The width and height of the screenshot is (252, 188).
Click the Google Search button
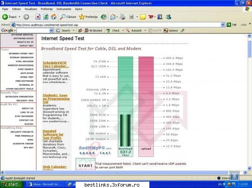(x=63, y=31)
